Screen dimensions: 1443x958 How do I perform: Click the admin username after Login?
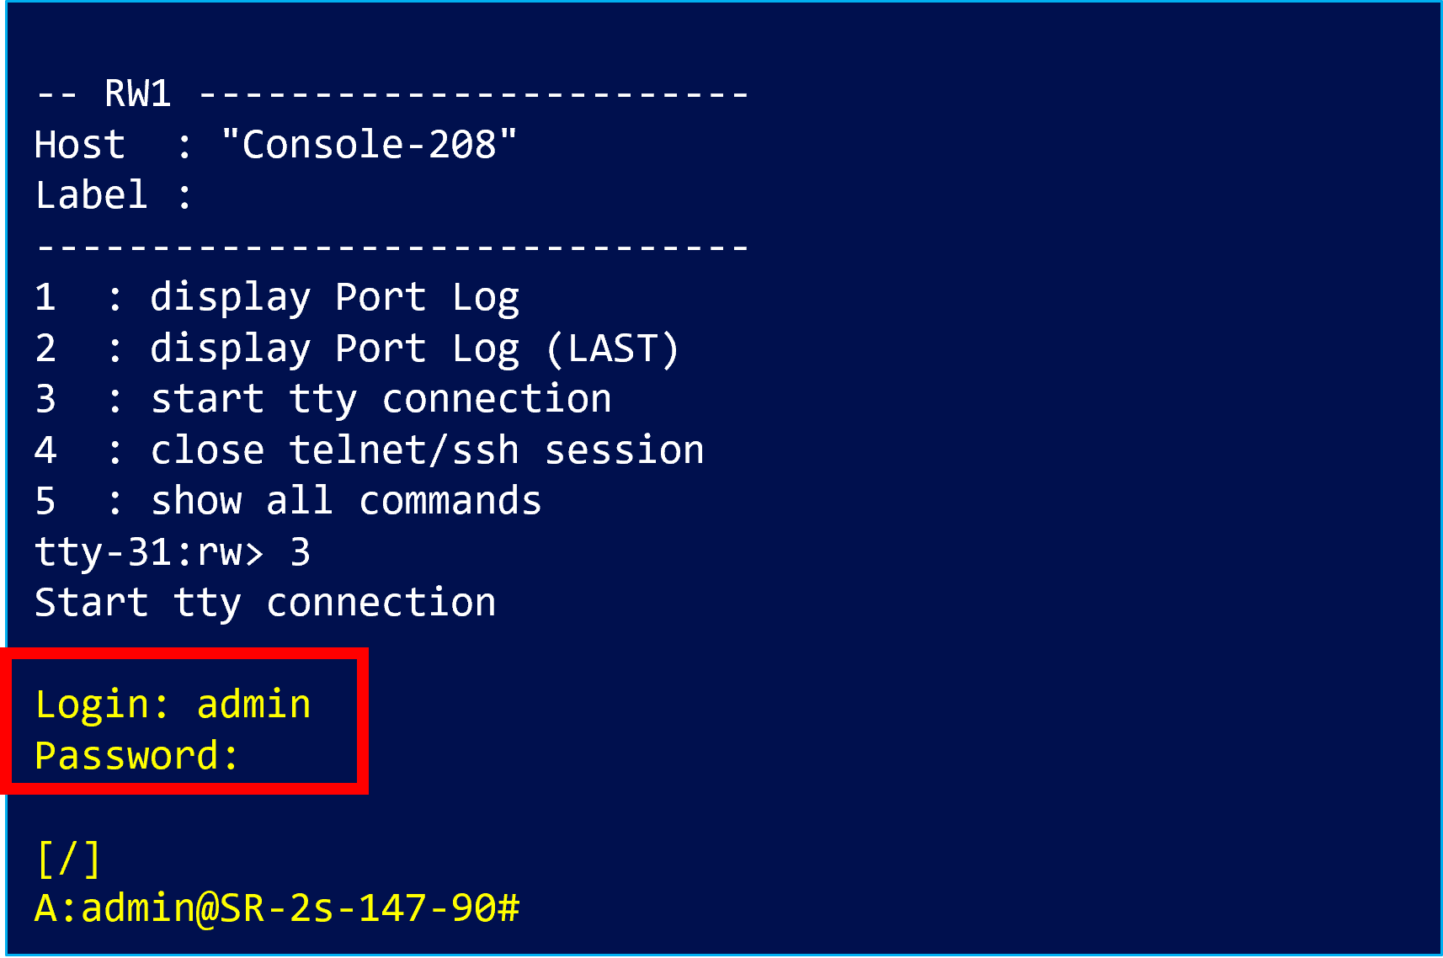253,705
